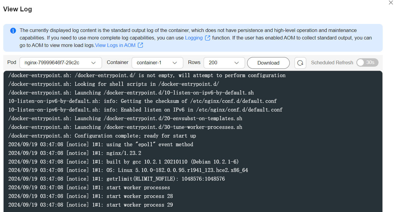
Task: Click the Scheduled Refresh label
Action: point(332,63)
